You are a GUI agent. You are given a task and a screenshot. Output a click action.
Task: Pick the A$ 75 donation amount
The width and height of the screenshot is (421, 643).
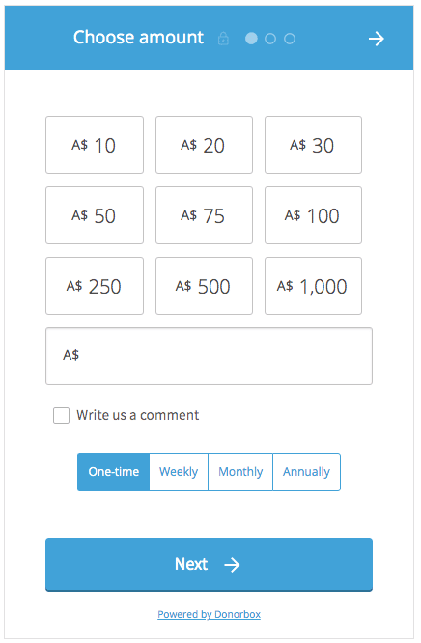pos(204,215)
